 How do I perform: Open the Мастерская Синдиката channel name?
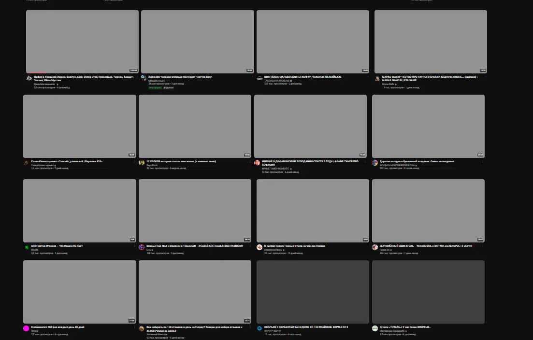click(392, 331)
